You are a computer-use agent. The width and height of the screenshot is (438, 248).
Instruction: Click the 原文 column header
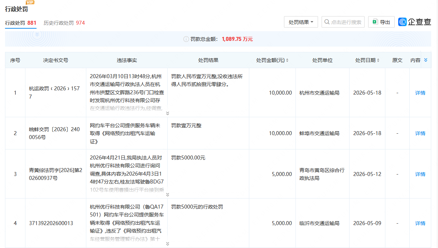(x=397, y=60)
